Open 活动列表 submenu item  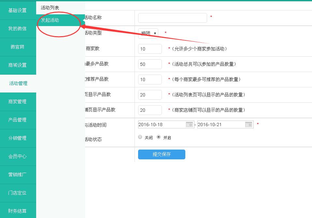(50, 7)
